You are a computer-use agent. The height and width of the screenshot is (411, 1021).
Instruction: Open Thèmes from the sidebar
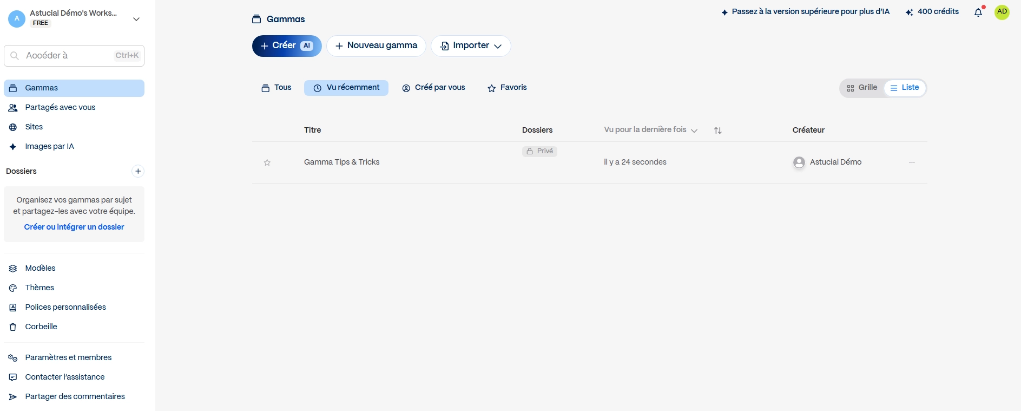tap(39, 288)
